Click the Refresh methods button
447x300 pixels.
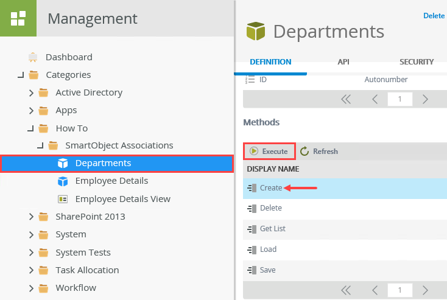pos(319,152)
